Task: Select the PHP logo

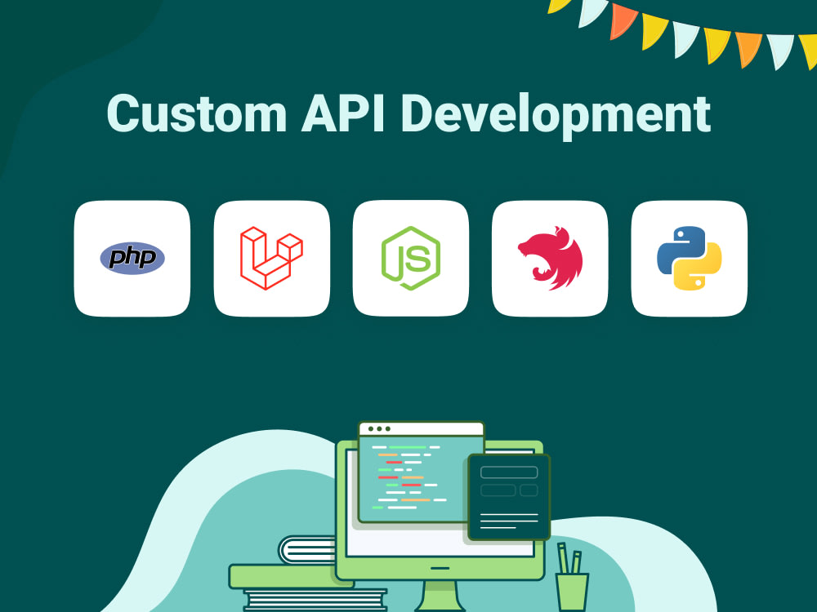Action: tap(131, 257)
